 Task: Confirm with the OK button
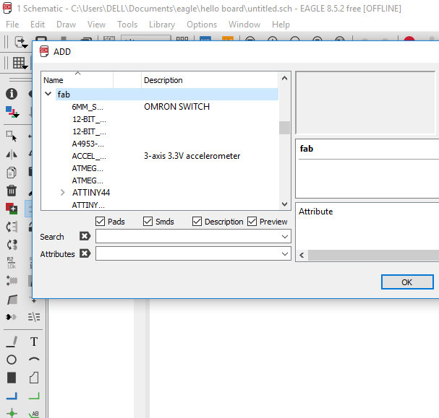pos(407,282)
